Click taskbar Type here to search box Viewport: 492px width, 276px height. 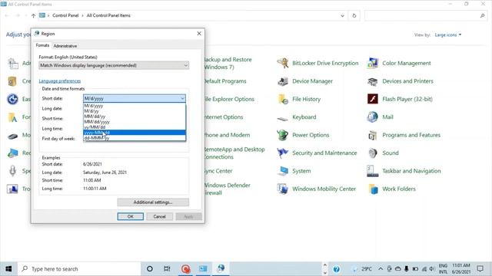pyautogui.click(x=79, y=269)
